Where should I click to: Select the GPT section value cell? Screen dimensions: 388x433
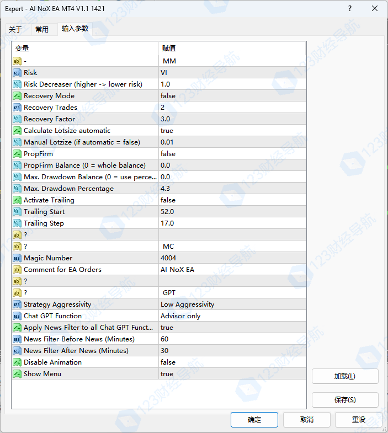click(x=232, y=293)
